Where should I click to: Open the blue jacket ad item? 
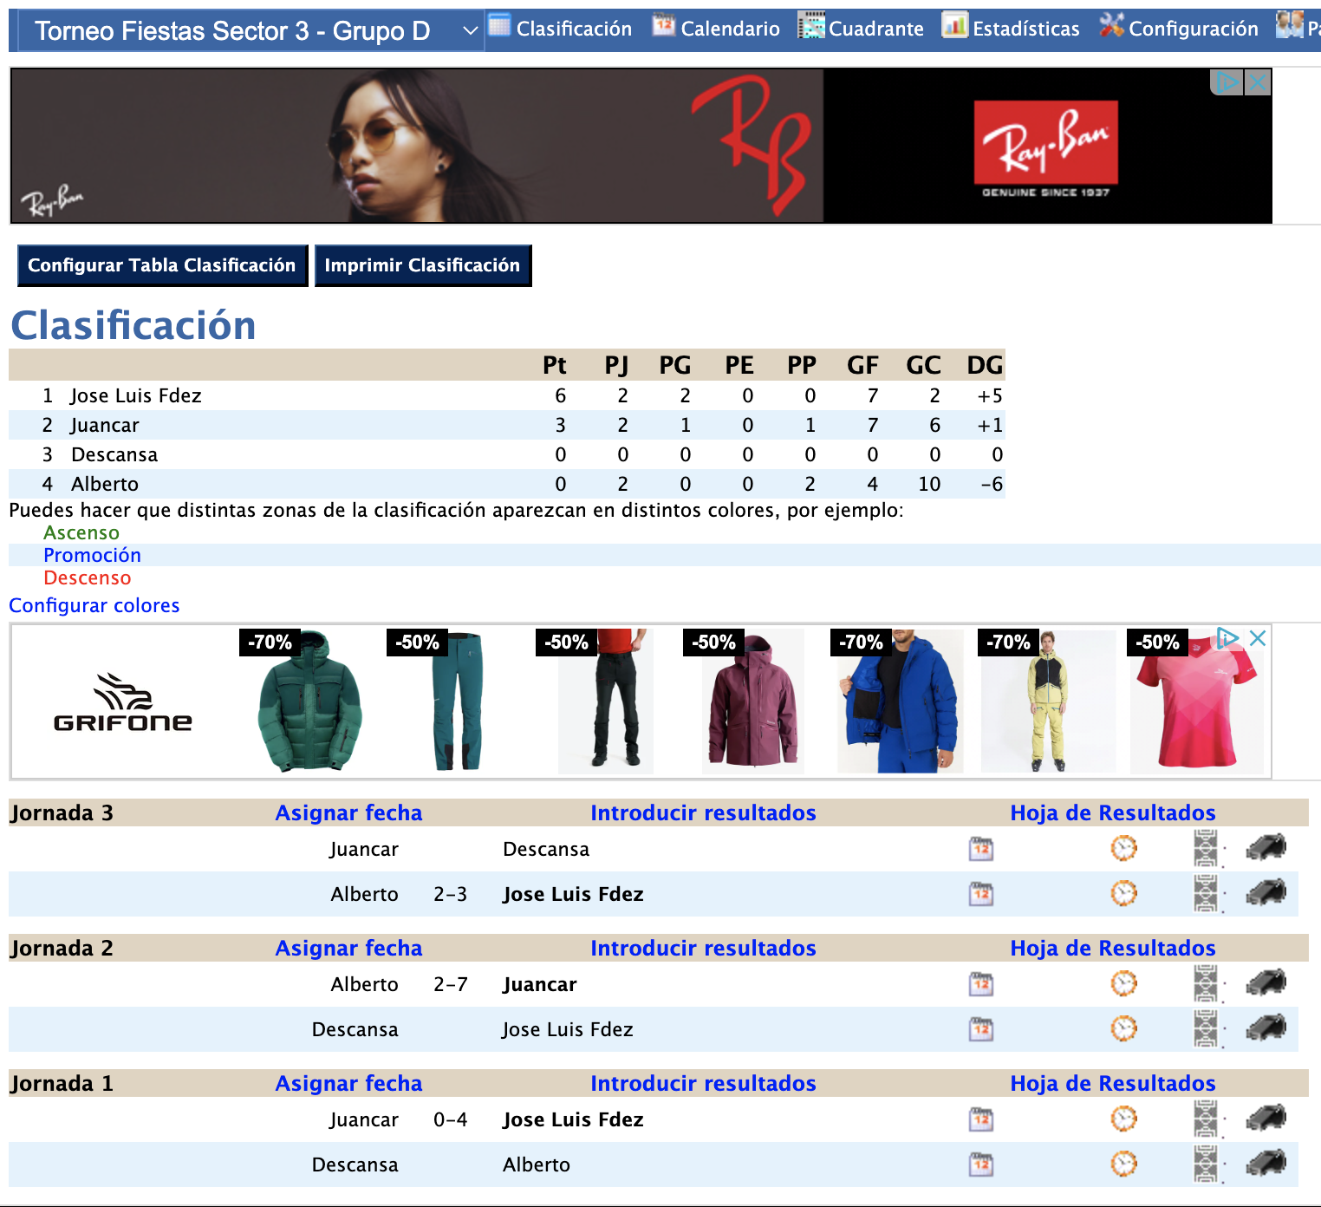pyautogui.click(x=900, y=701)
